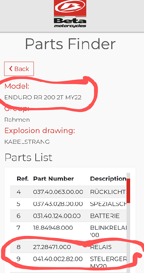Select the BATTERIE row in parts list

tap(69, 216)
